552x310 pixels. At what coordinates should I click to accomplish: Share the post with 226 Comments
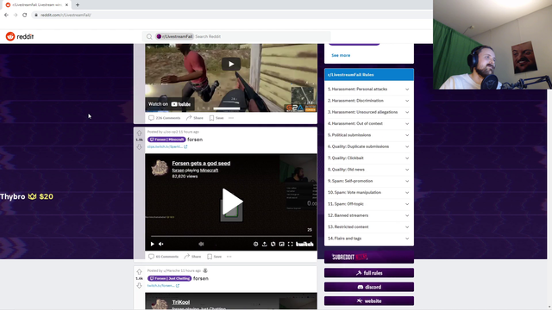(195, 118)
